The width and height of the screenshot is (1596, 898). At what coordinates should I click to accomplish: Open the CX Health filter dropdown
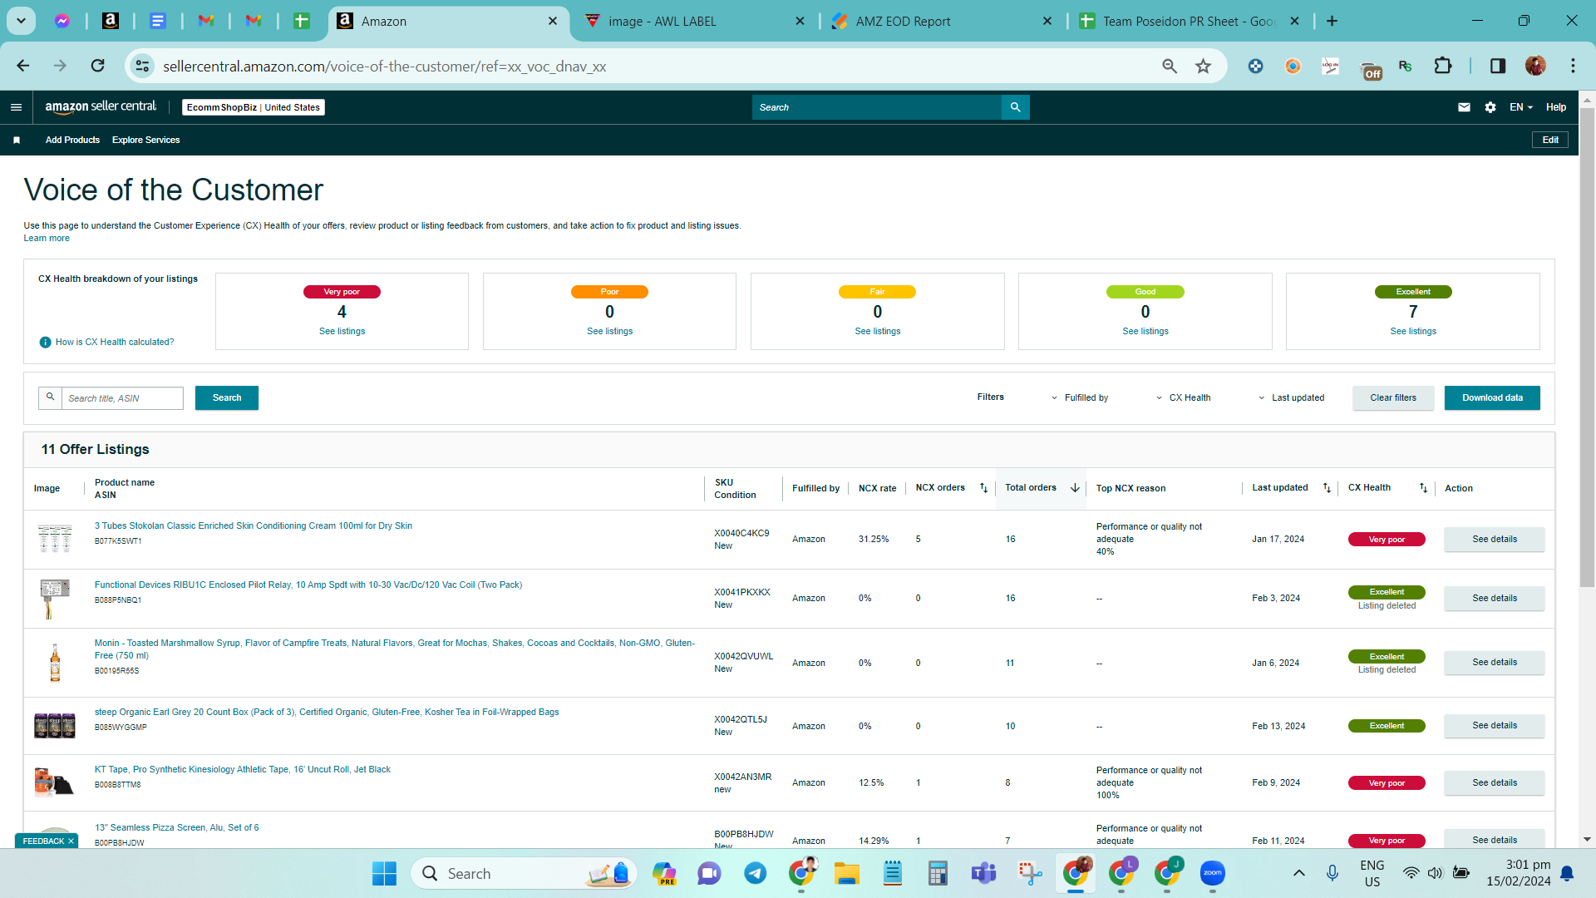click(1183, 398)
